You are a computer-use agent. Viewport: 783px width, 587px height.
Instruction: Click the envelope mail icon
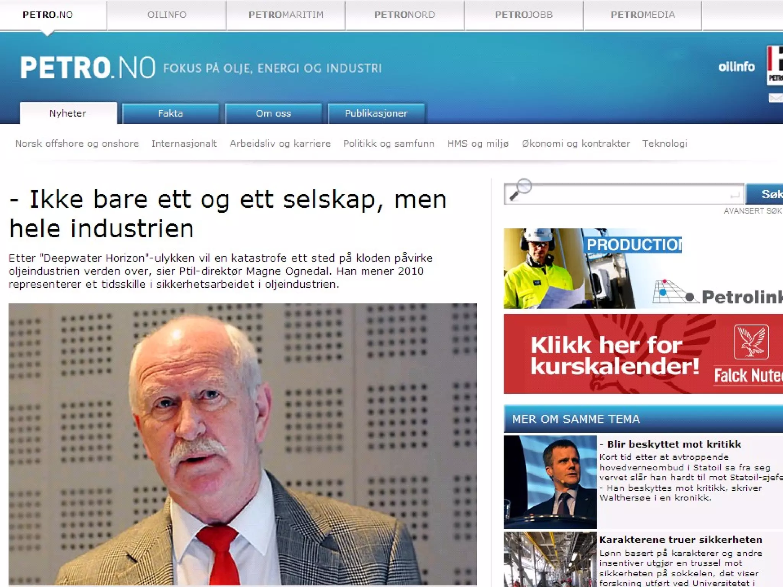776,98
